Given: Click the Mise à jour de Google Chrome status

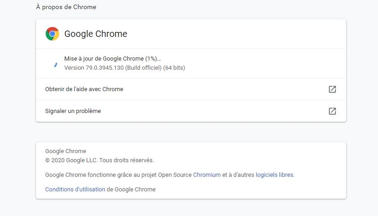Looking at the screenshot, I should pyautogui.click(x=112, y=58).
